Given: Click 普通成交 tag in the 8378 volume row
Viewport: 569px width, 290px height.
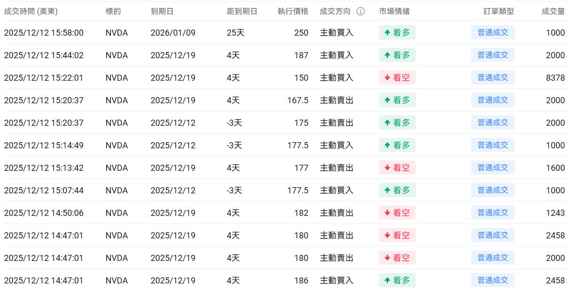Looking at the screenshot, I should [492, 78].
